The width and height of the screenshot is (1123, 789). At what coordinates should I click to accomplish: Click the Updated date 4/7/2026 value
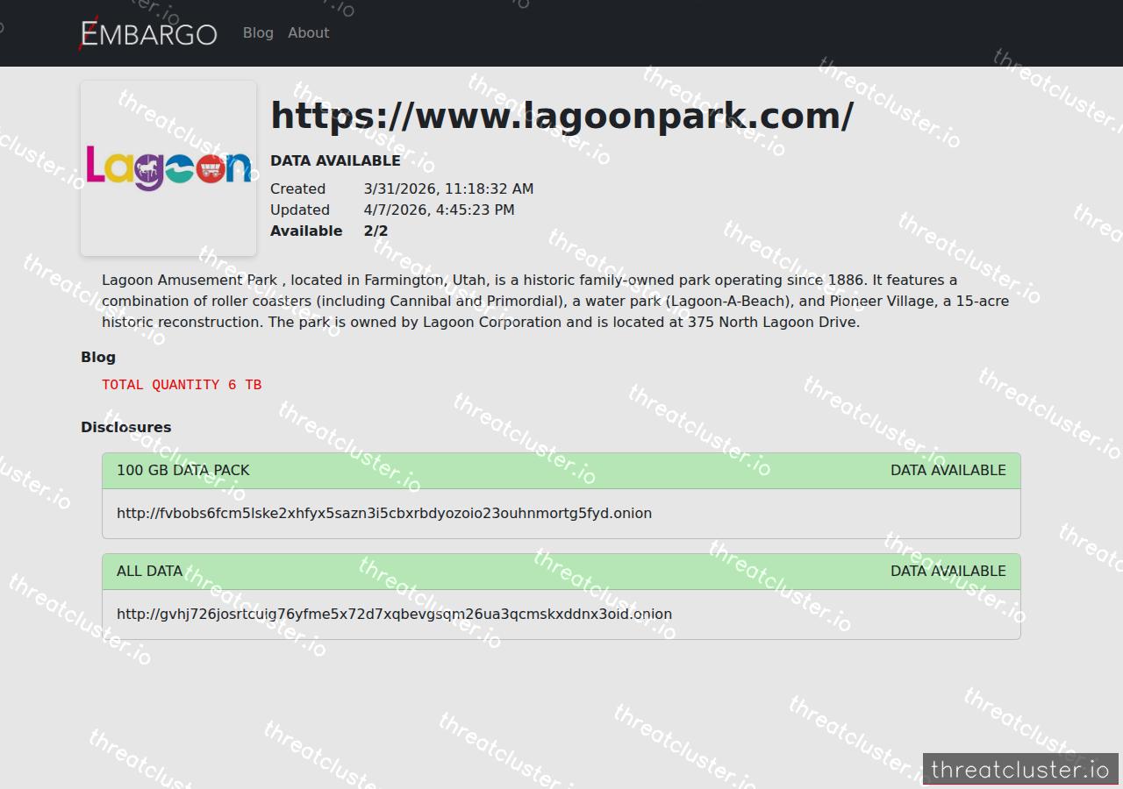pos(439,210)
